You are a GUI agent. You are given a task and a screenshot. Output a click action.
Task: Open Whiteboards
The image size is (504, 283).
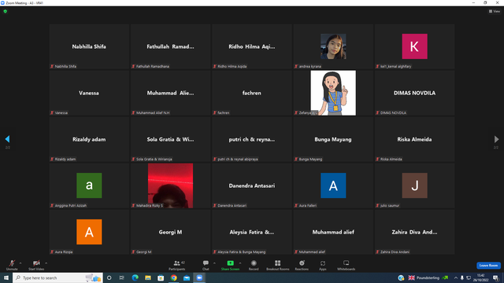(x=346, y=265)
